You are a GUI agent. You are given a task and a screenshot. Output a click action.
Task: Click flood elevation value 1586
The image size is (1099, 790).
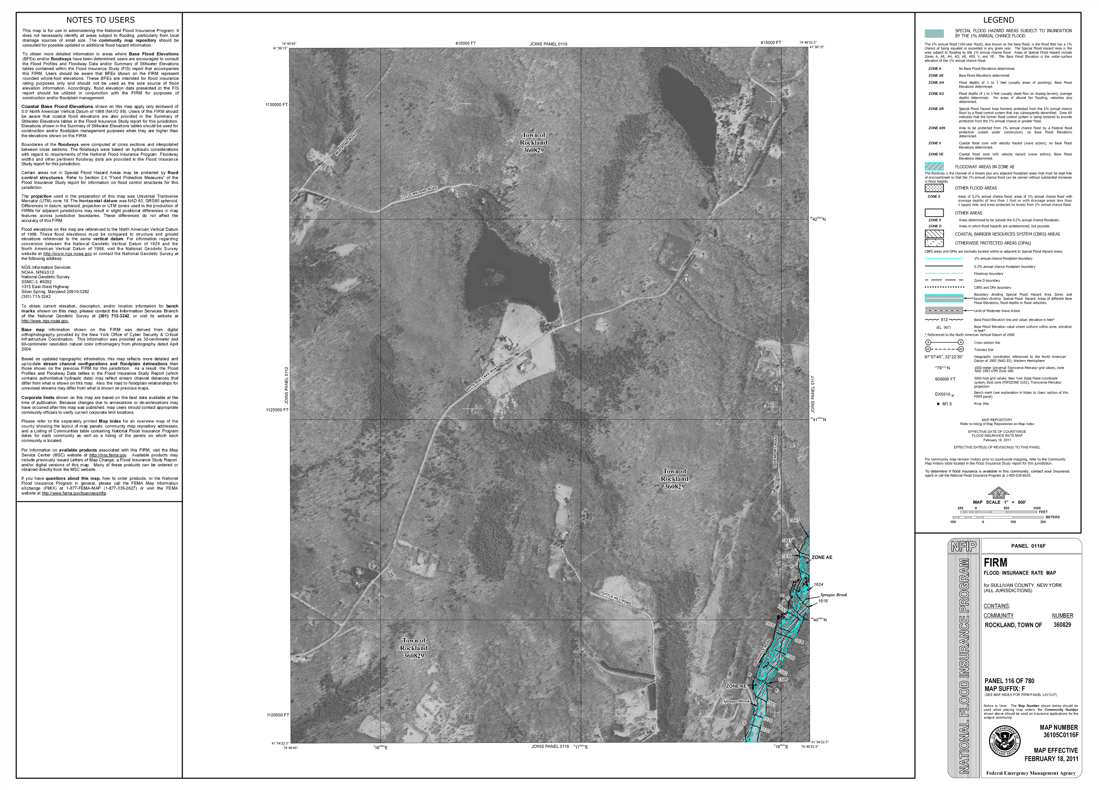pos(783,679)
